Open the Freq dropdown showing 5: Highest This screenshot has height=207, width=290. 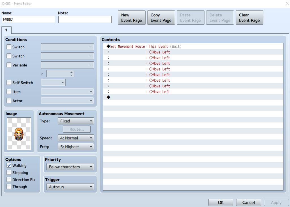[x=76, y=147]
